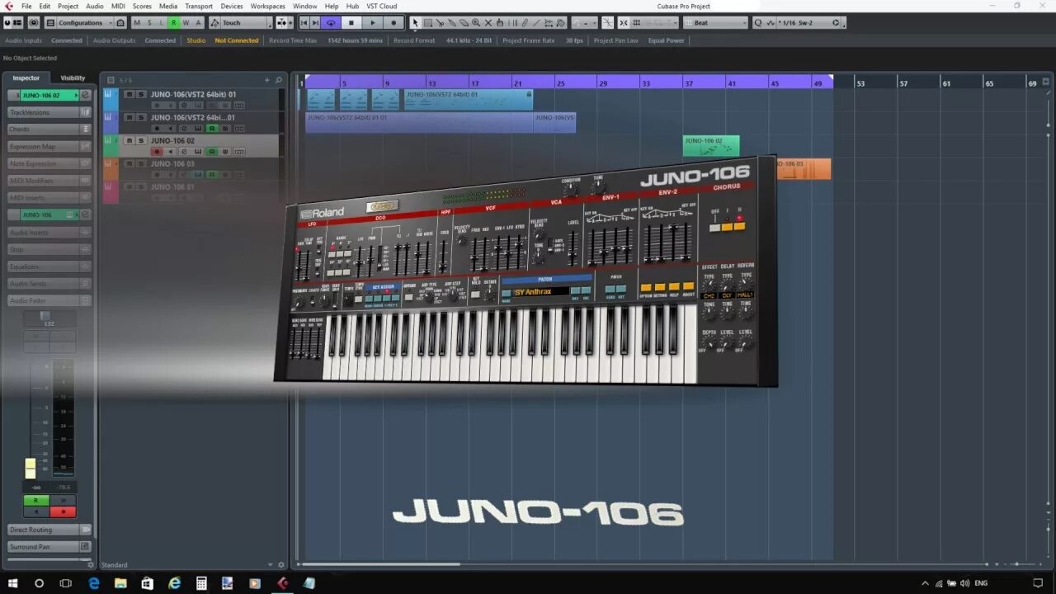Mute the JUNO-106 02 track
Viewport: 1056px width, 594px height.
(x=129, y=140)
